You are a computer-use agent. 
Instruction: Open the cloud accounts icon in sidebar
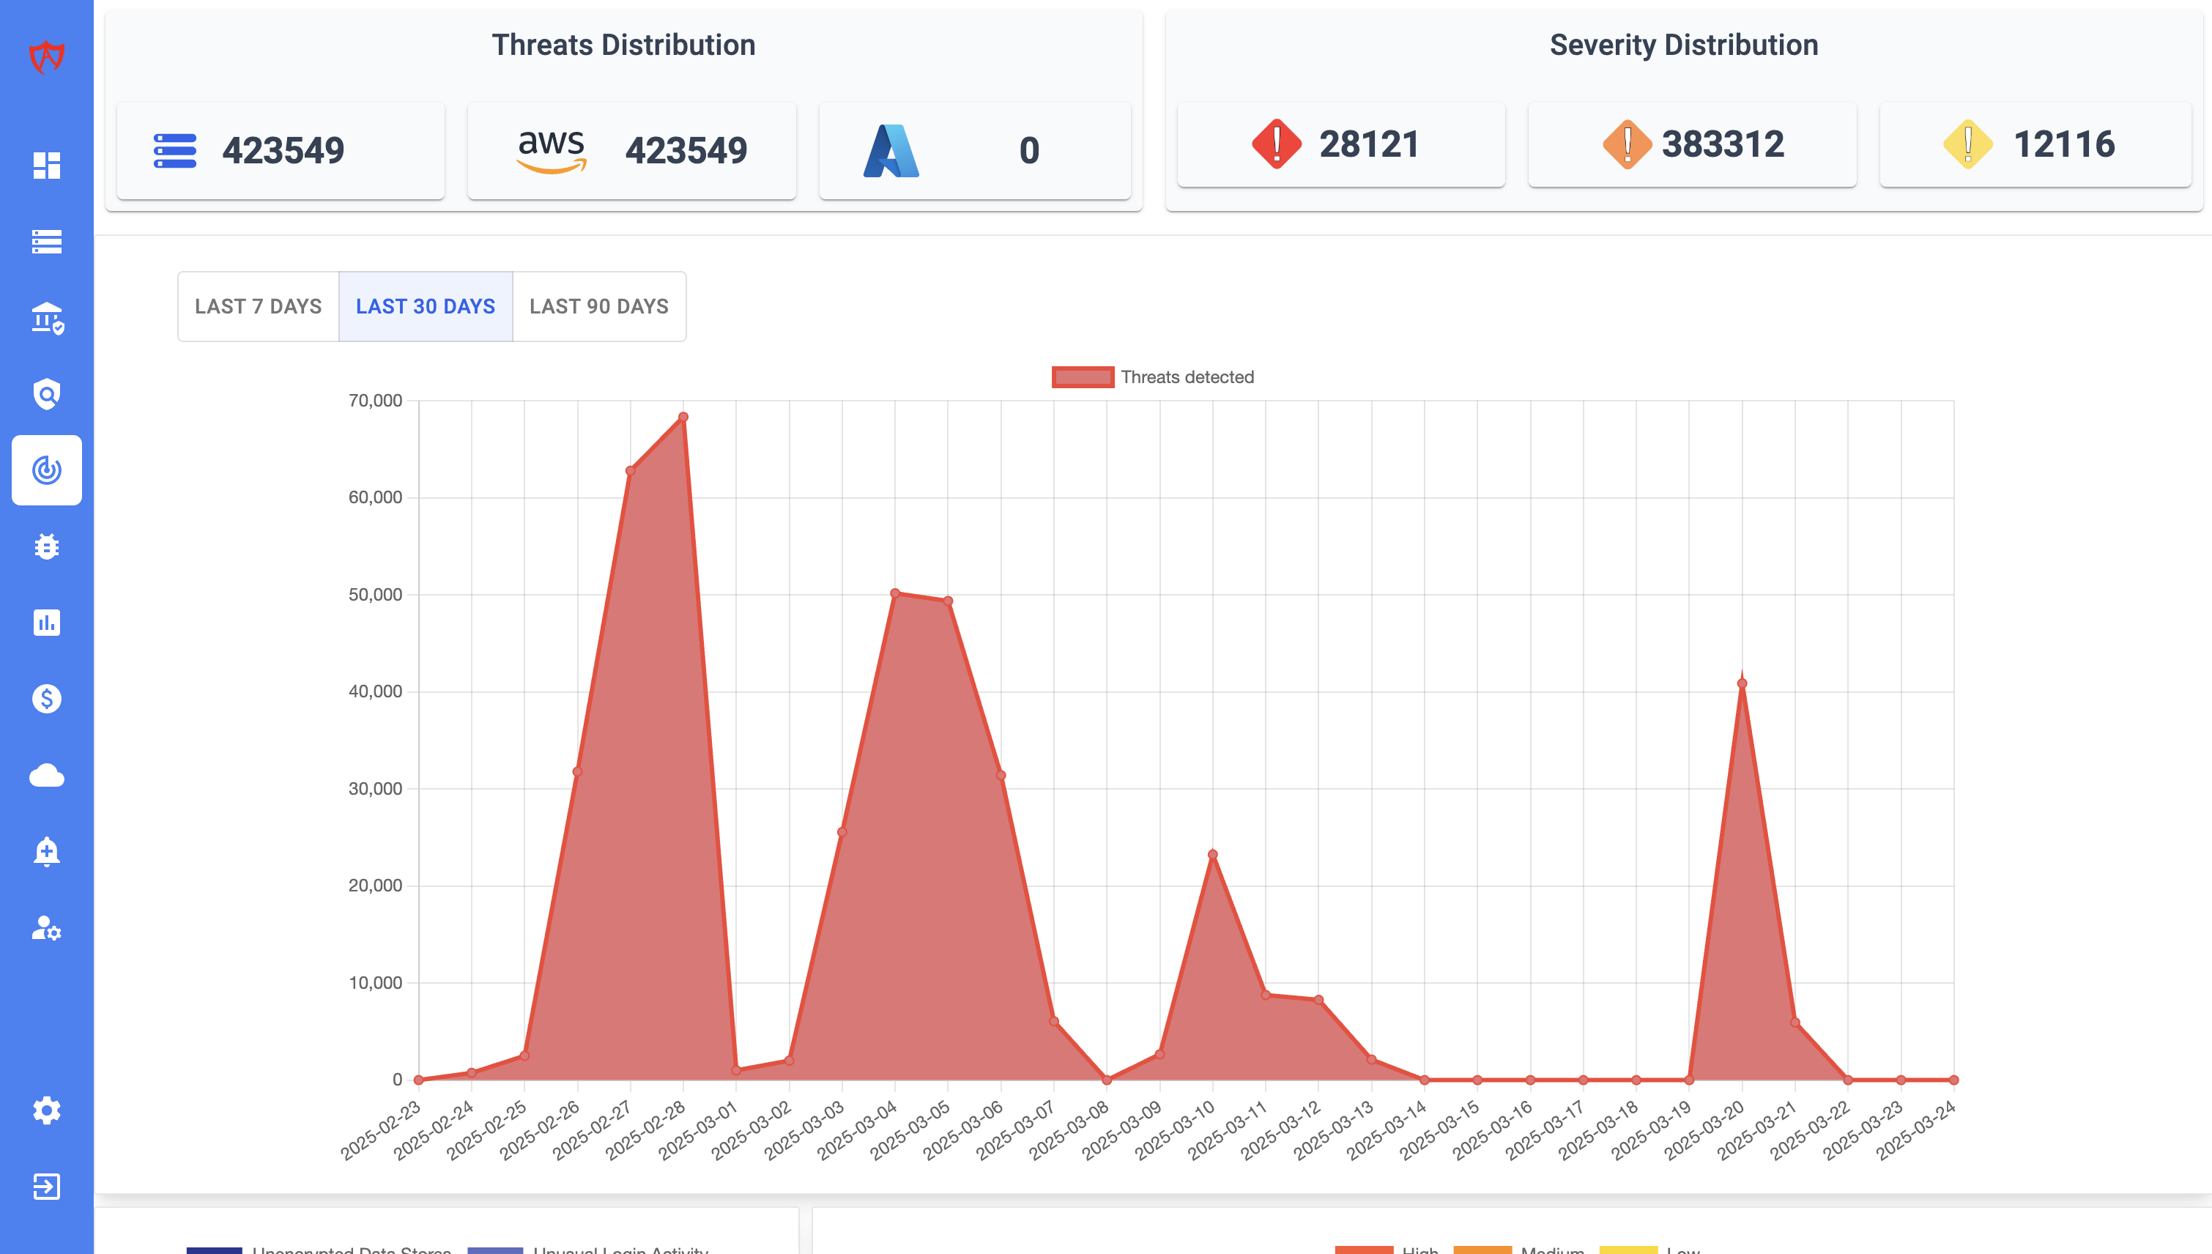tap(46, 775)
